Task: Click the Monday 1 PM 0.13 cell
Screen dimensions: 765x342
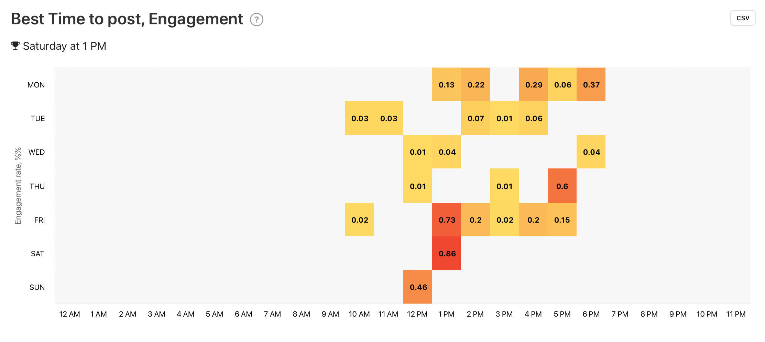Action: [447, 85]
